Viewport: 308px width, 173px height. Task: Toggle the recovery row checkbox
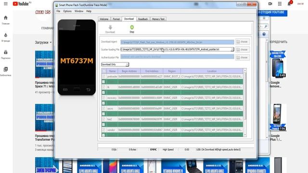point(103,98)
